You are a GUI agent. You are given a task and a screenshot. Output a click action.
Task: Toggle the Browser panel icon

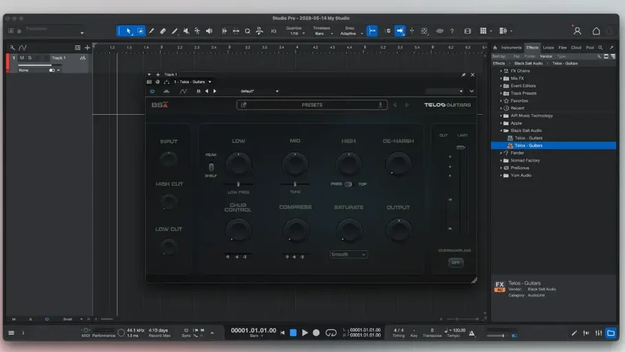611,333
